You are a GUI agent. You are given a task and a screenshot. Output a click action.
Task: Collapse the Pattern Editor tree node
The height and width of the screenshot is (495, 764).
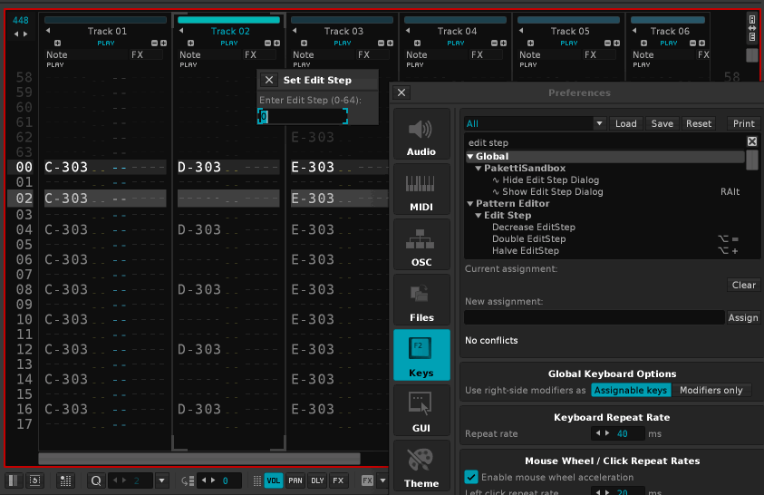[x=470, y=204]
